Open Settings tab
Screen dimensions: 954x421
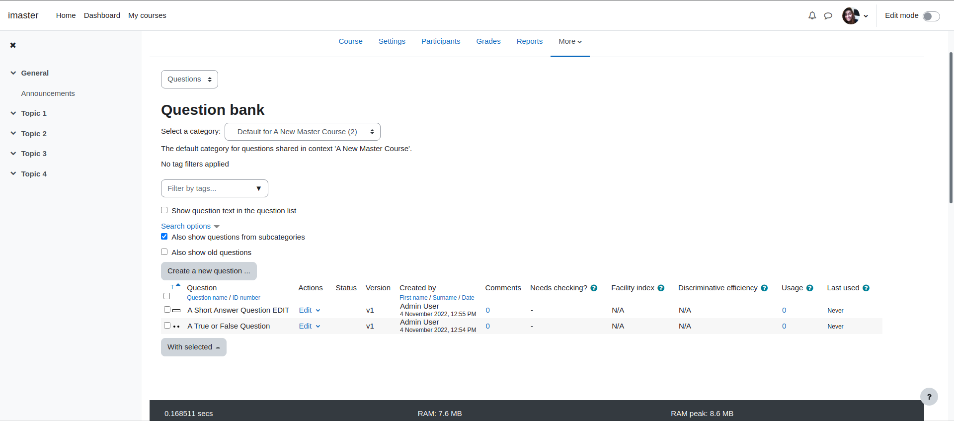[392, 41]
